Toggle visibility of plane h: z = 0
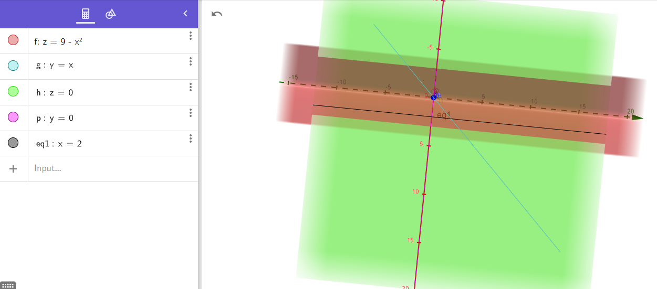The width and height of the screenshot is (657, 289). (x=14, y=92)
